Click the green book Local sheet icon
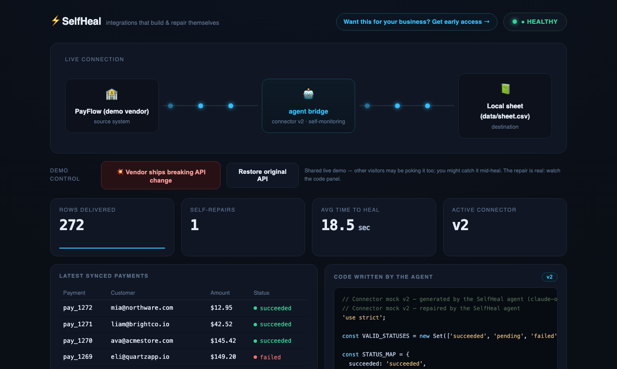The height and width of the screenshot is (369, 617). (505, 89)
